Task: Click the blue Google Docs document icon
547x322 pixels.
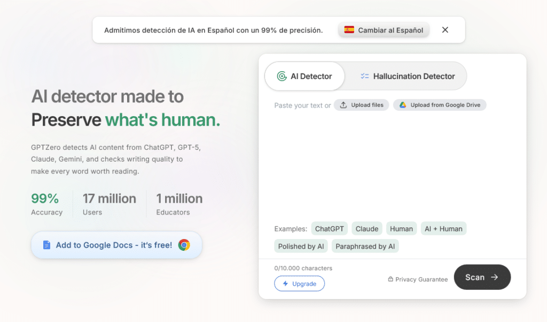Action: [x=46, y=245]
